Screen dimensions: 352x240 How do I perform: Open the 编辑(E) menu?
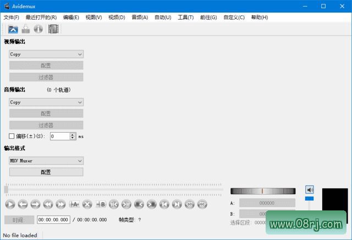[x=71, y=18]
